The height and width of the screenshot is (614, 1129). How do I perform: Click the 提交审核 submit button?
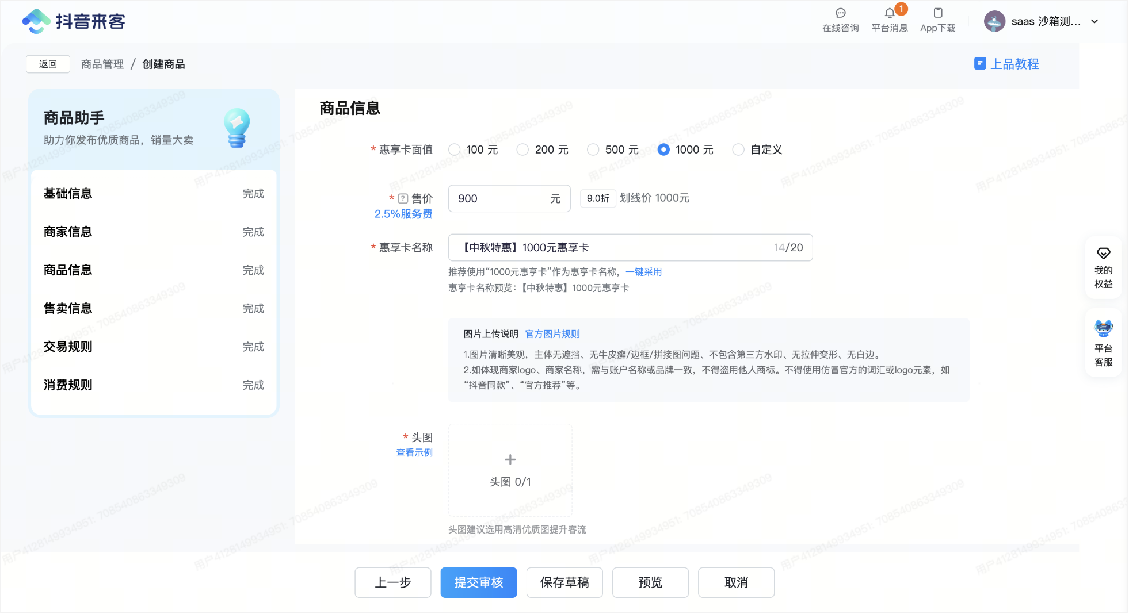478,582
